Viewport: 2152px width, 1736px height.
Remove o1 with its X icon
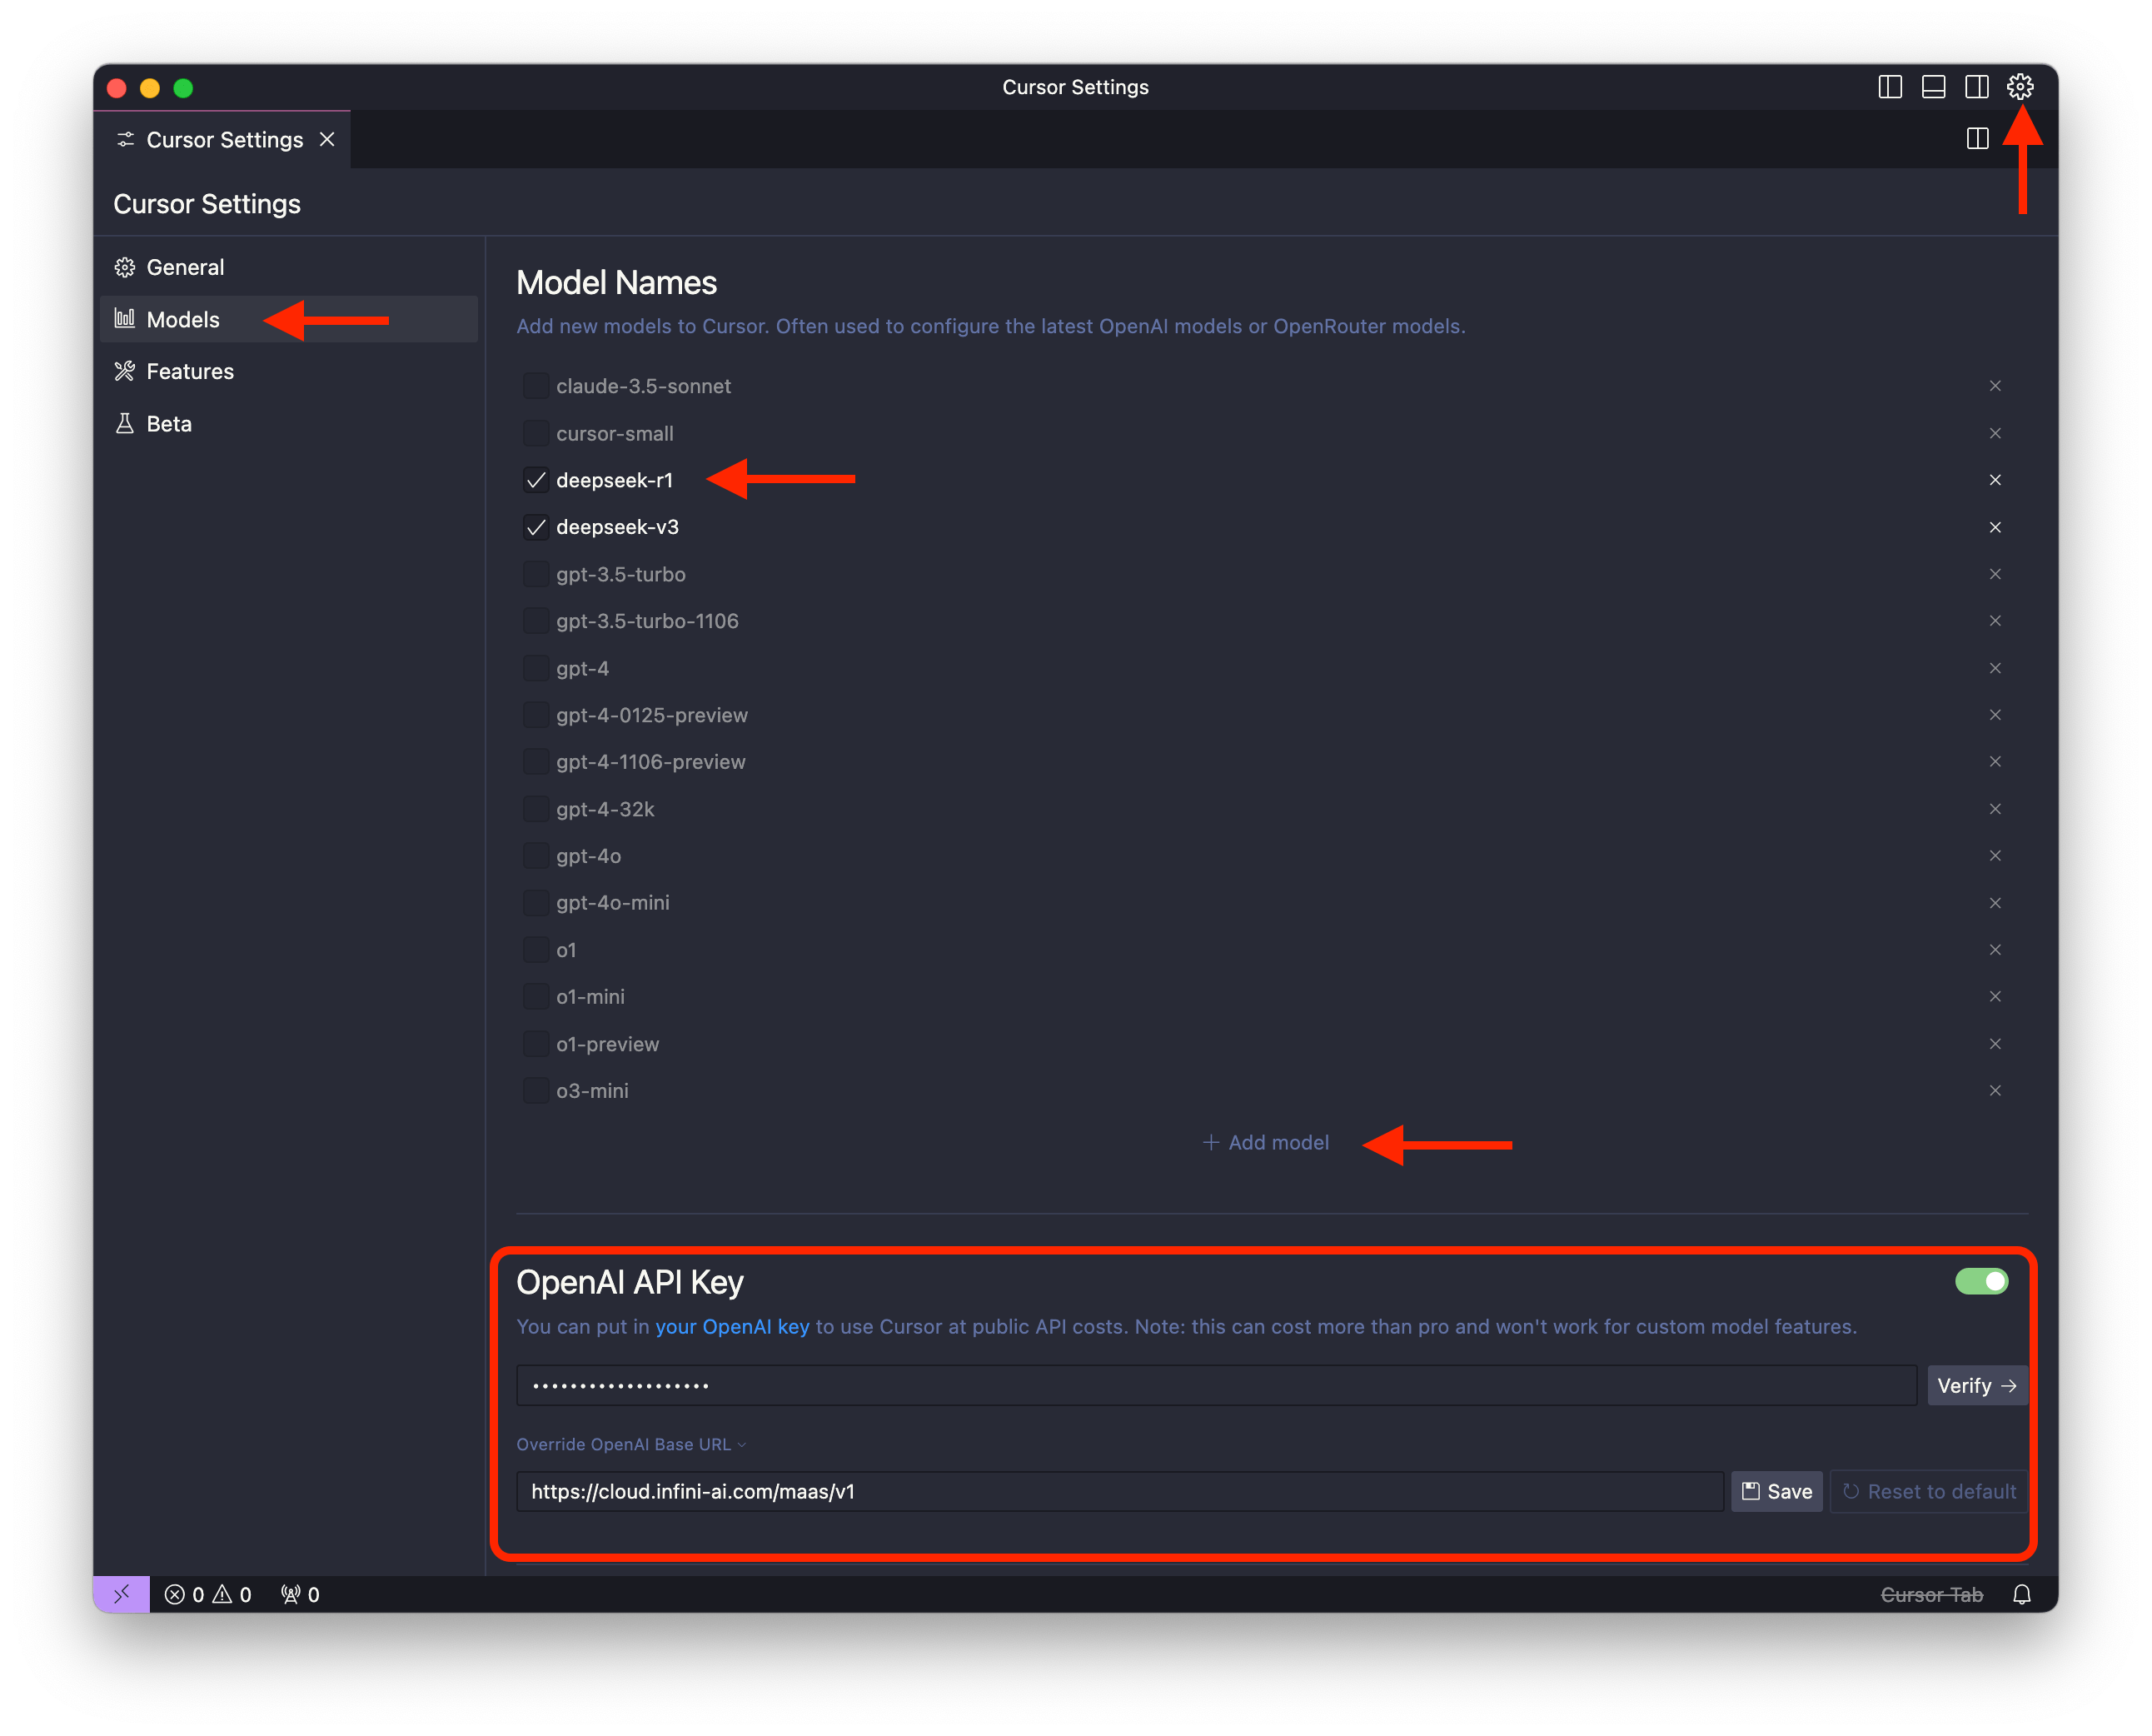(x=1995, y=950)
